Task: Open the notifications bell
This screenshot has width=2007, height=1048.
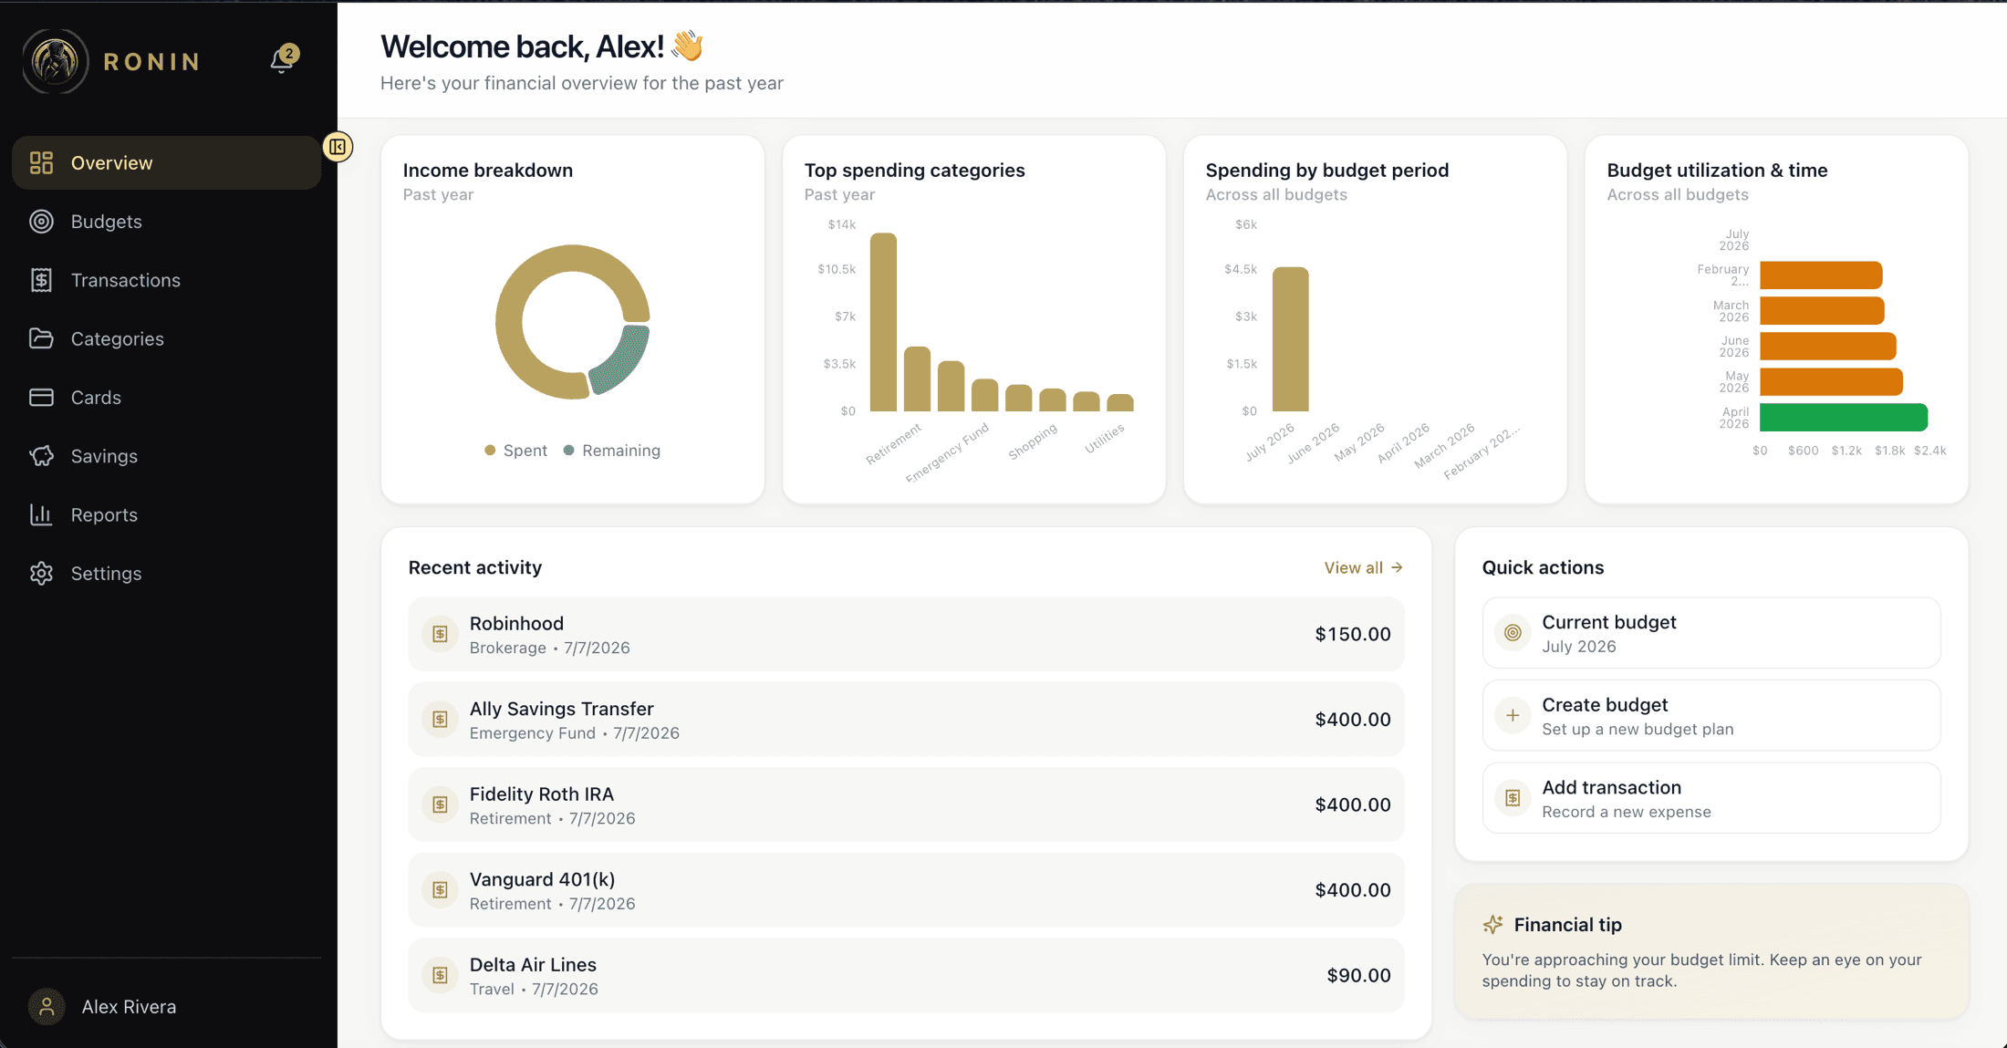Action: point(282,60)
